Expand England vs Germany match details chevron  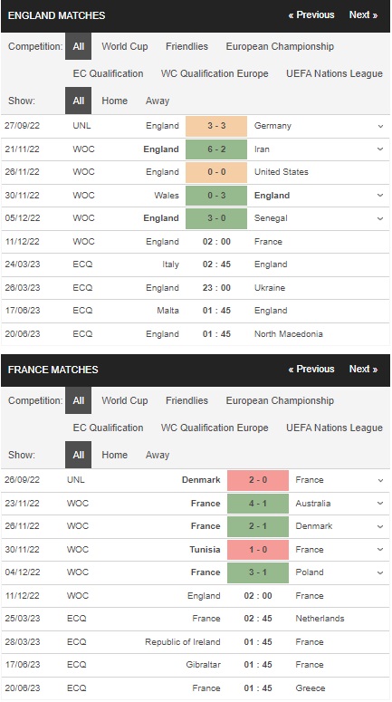click(x=380, y=126)
